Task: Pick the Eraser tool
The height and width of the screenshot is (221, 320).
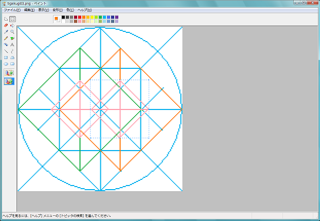Action: (x=6, y=26)
